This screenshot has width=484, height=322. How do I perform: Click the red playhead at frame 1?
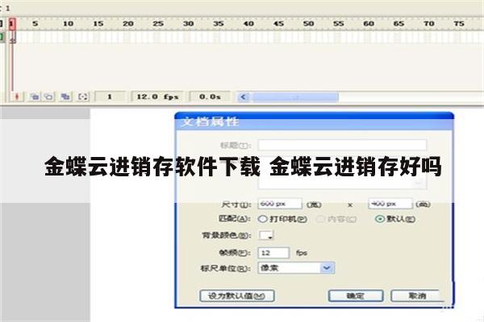[12, 23]
